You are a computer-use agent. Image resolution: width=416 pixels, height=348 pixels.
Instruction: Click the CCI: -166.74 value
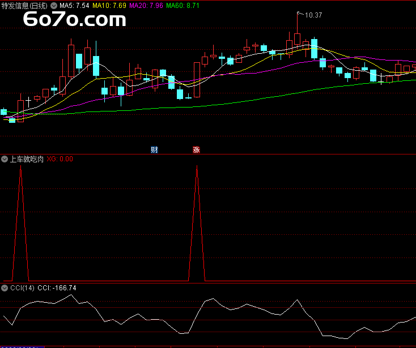(x=57, y=288)
